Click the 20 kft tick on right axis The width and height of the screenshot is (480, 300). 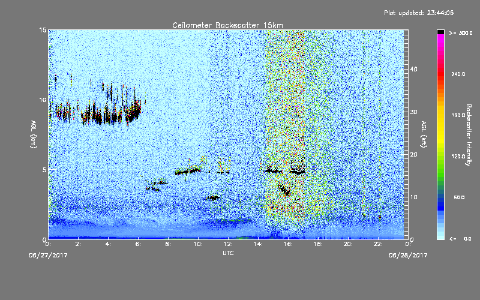413,154
